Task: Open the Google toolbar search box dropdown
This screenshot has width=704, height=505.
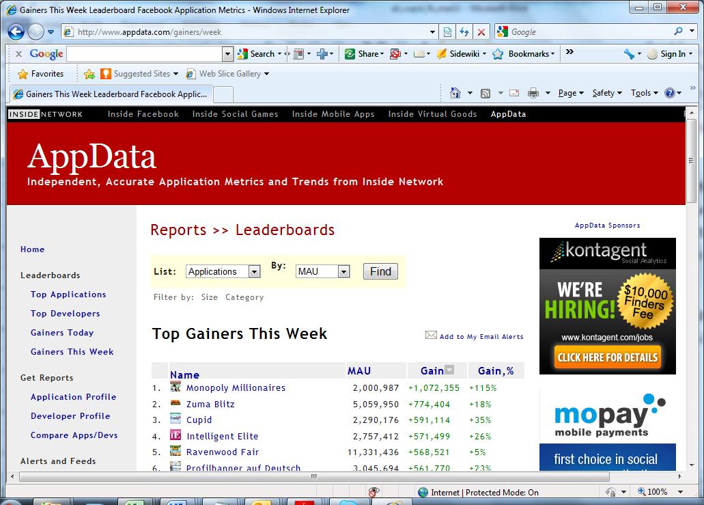Action: [x=227, y=55]
